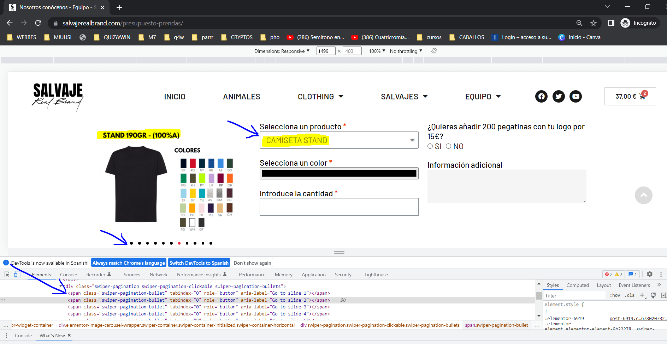Switch to the Event Listeners tab

click(x=634, y=285)
